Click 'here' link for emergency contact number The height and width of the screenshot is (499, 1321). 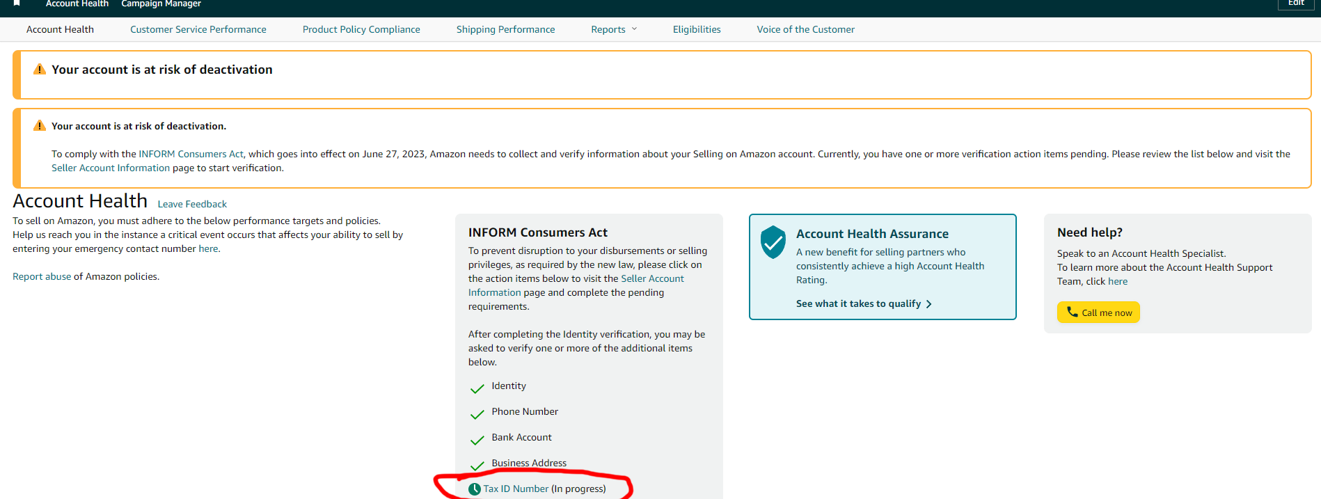[208, 248]
